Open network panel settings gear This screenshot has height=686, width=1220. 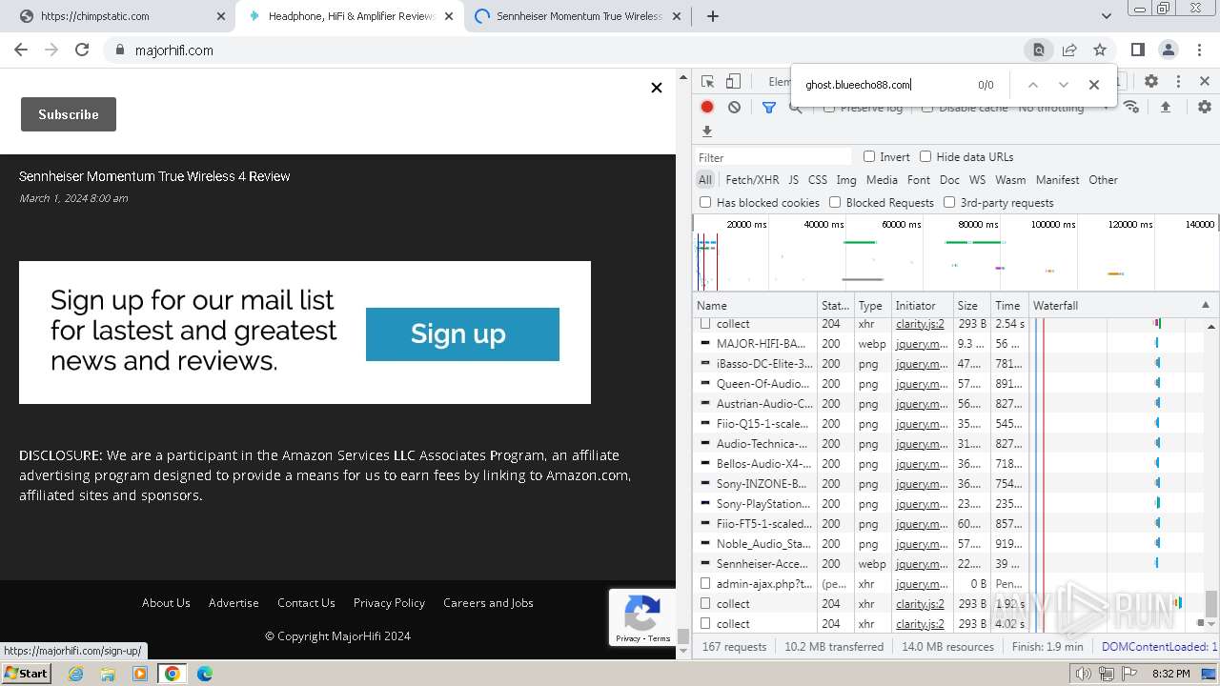click(x=1205, y=107)
